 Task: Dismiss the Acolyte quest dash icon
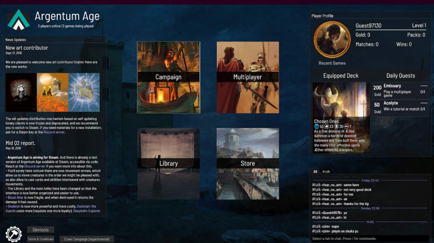424,103
